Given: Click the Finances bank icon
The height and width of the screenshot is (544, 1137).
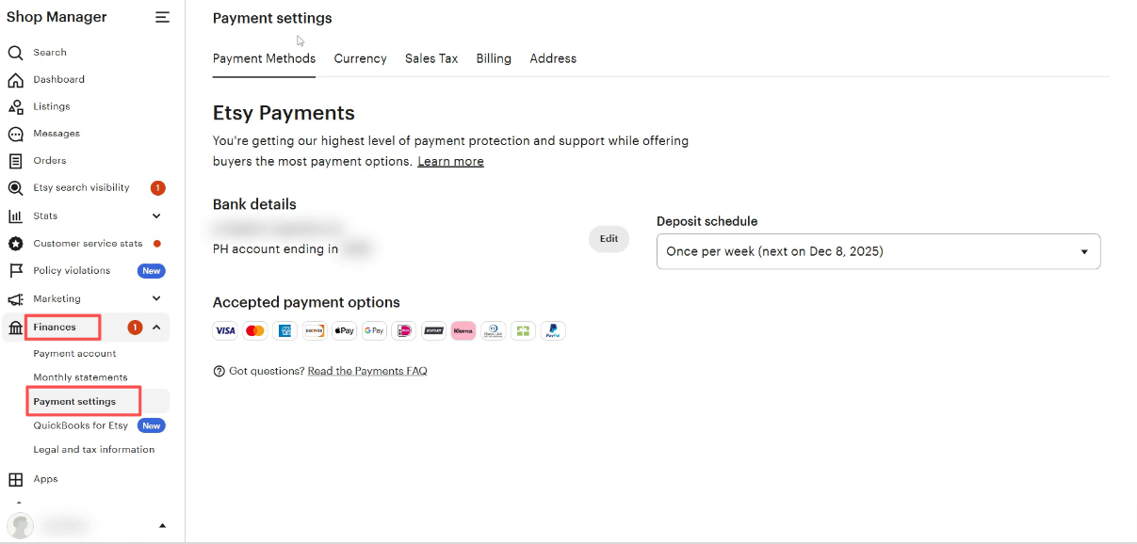Looking at the screenshot, I should 15,328.
